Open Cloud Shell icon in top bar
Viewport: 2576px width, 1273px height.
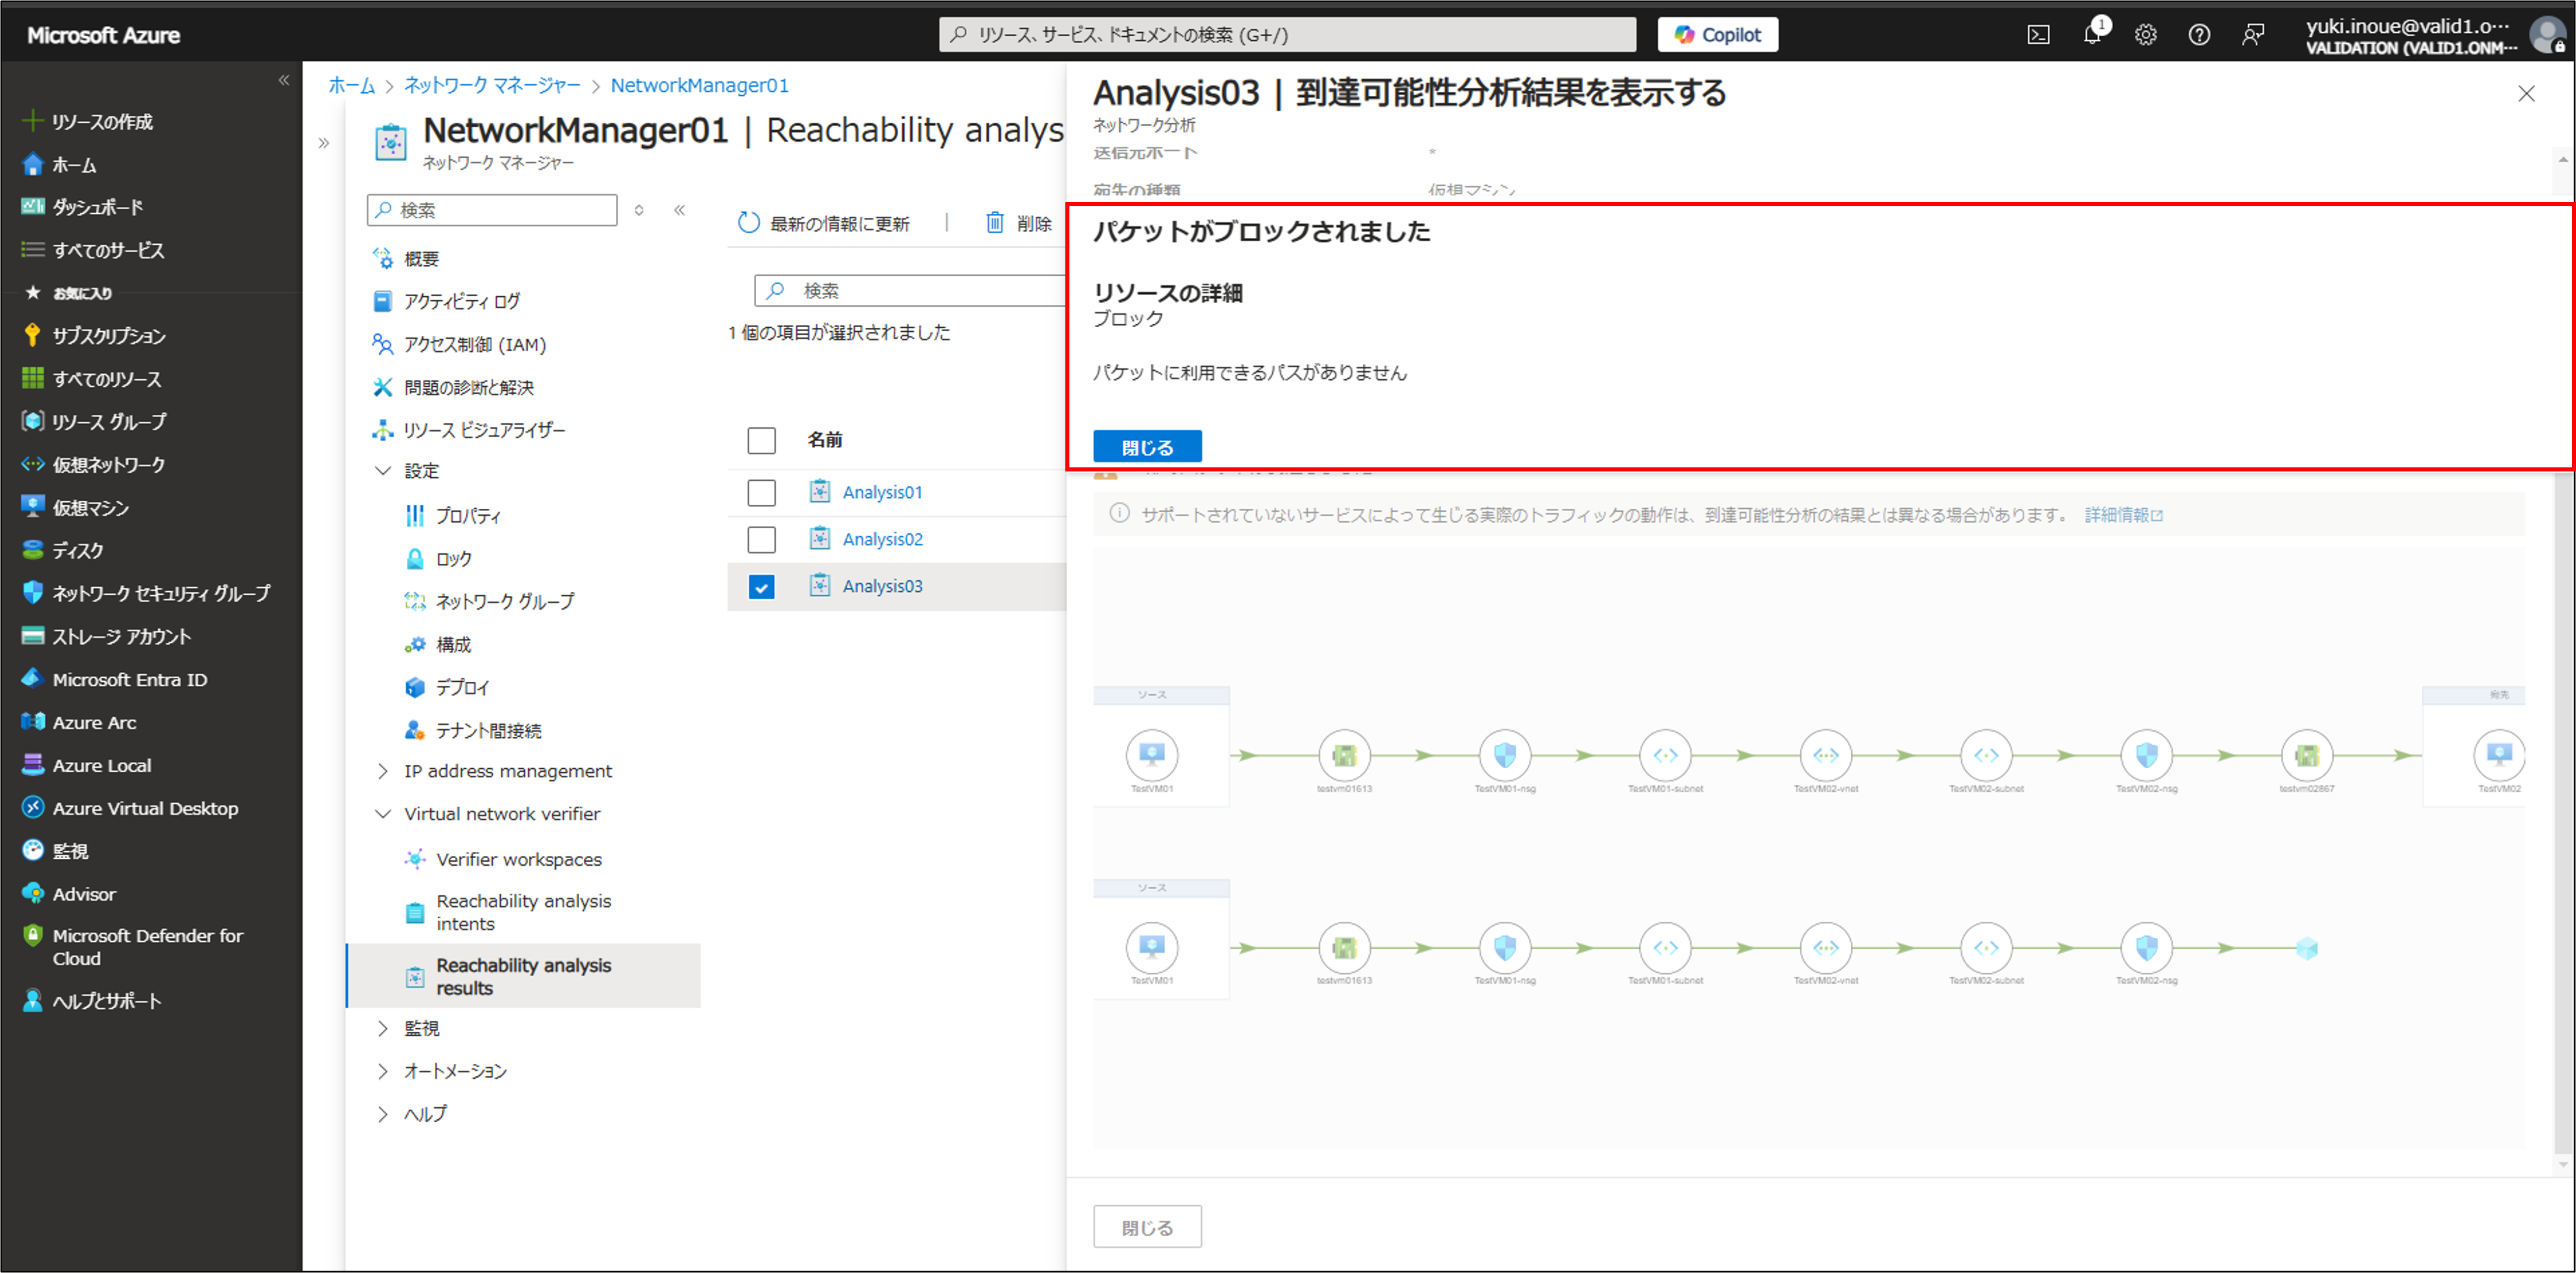coord(2038,35)
